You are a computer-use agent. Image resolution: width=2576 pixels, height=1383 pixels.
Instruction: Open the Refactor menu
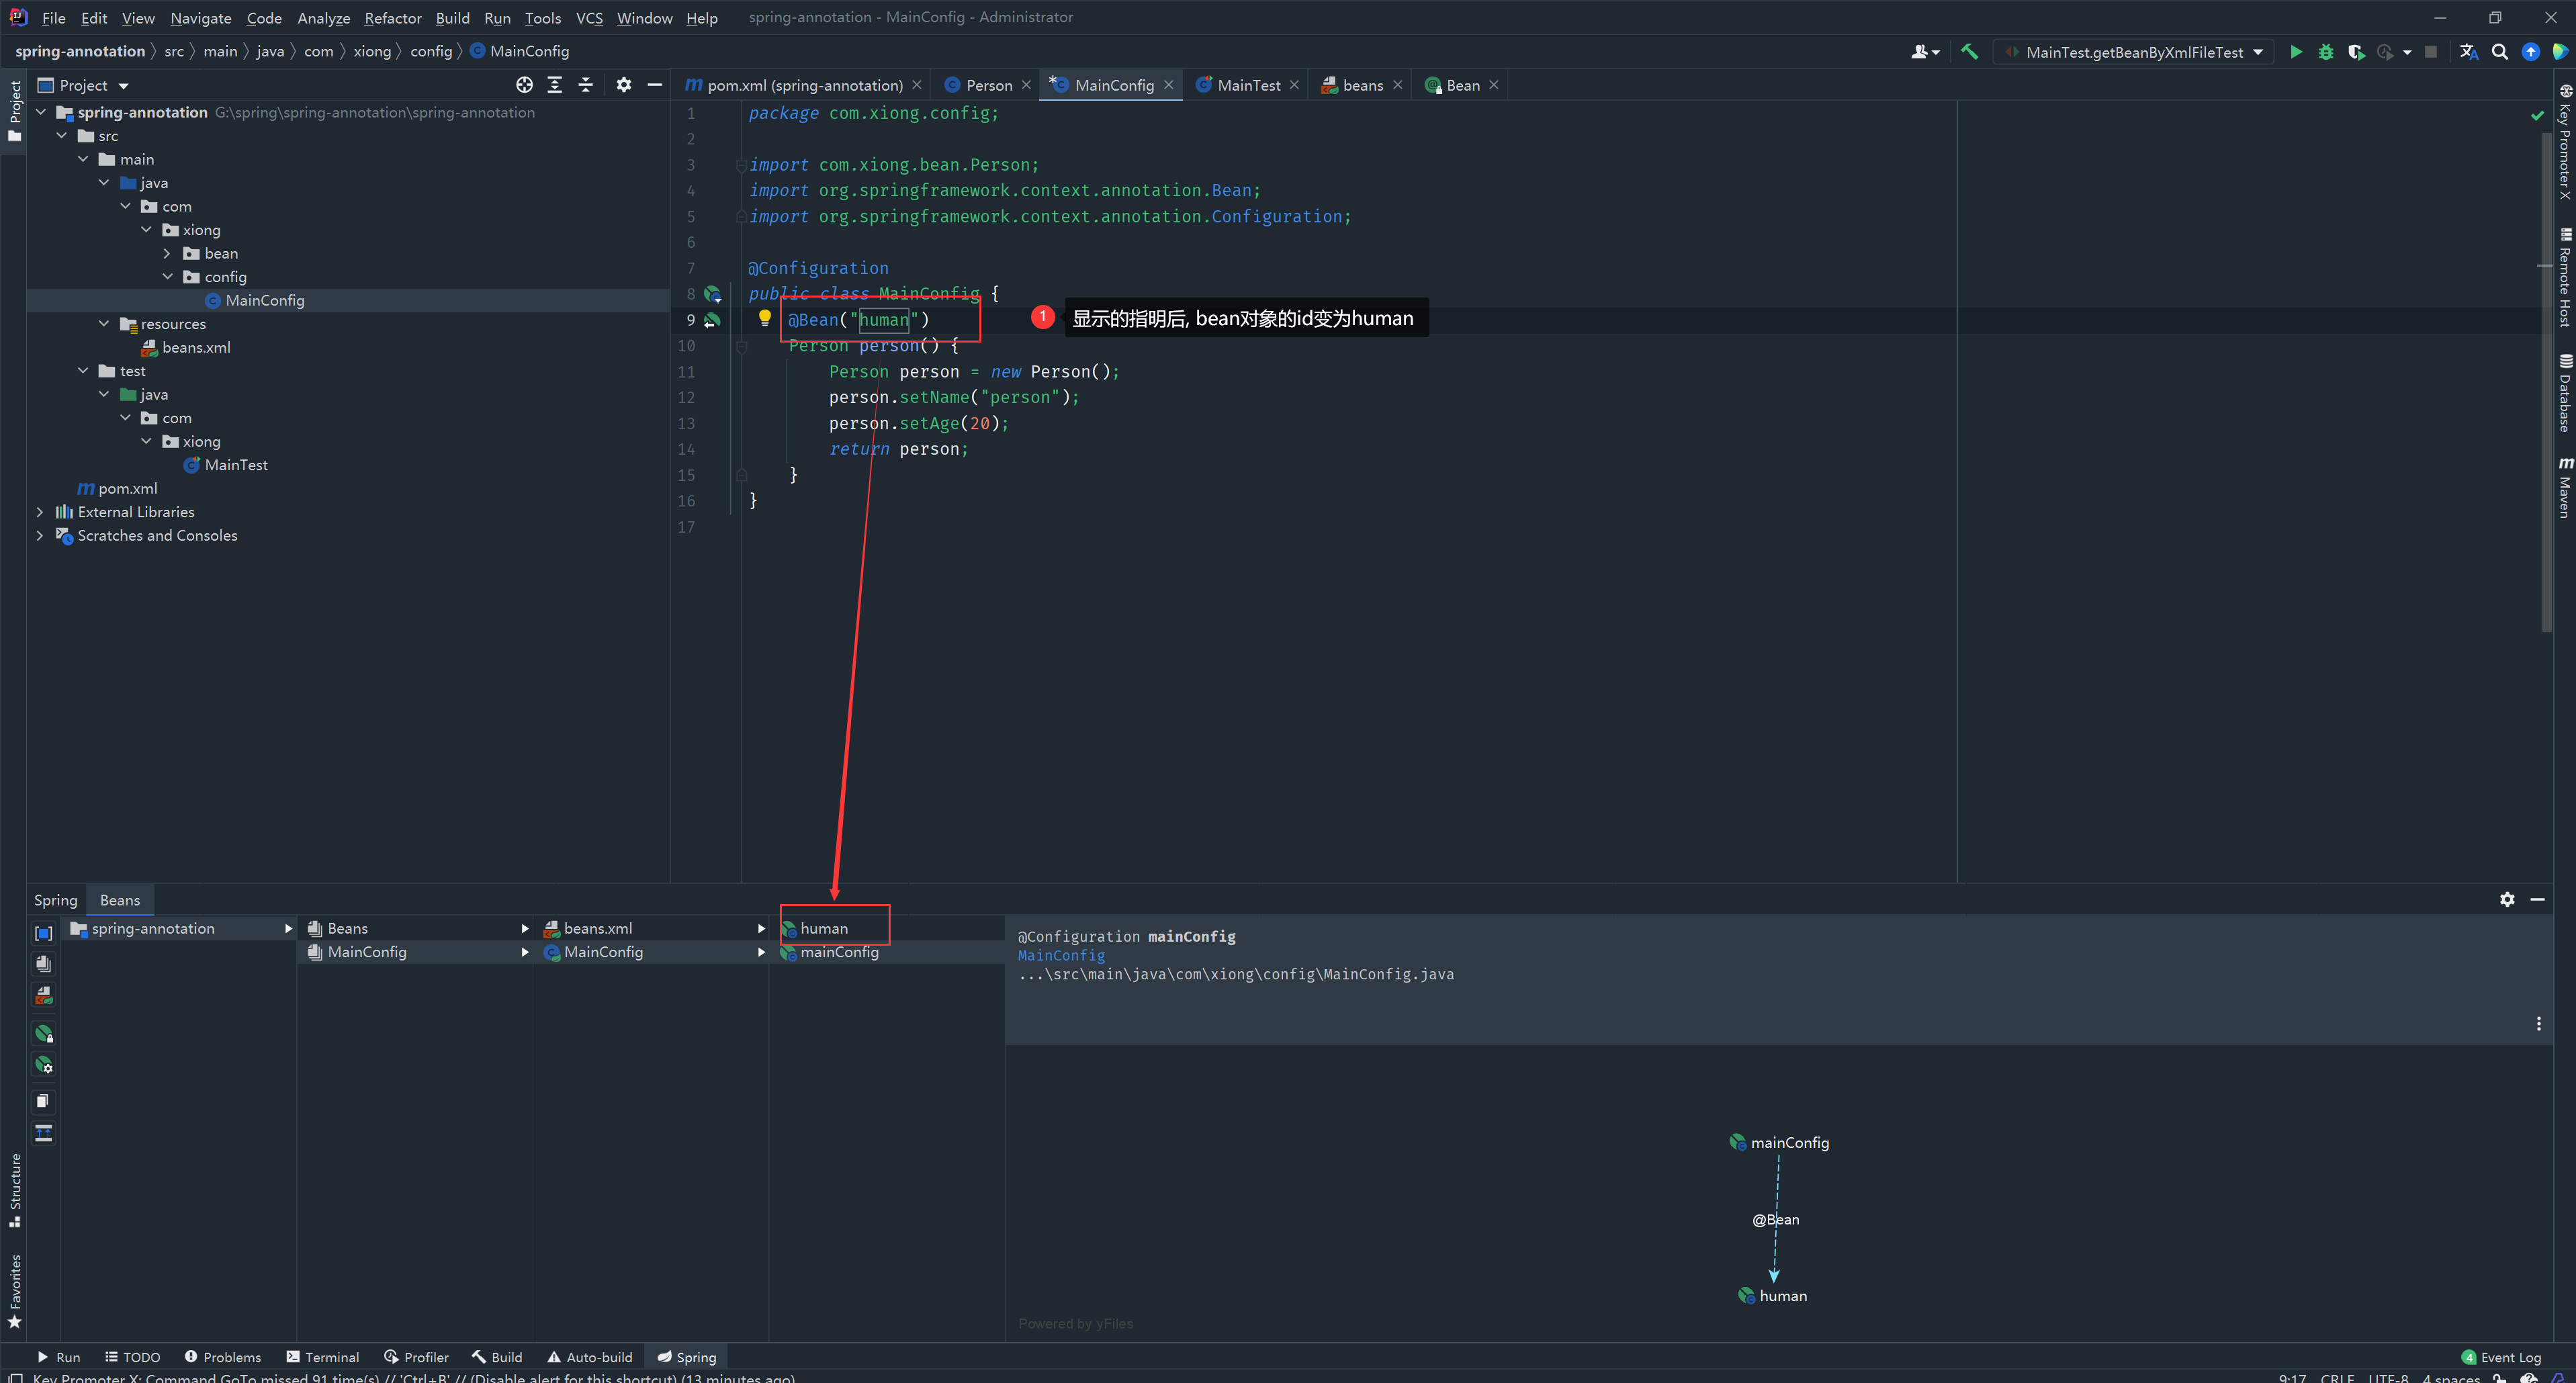[392, 18]
